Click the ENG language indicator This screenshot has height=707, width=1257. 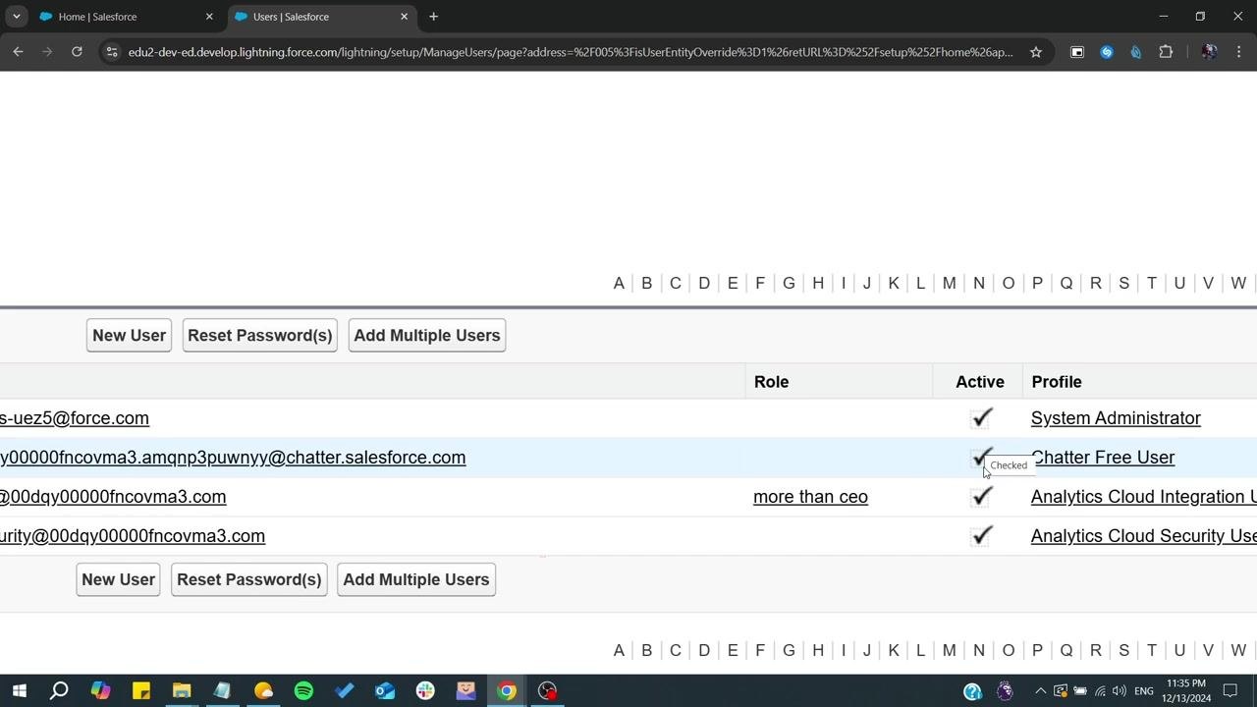1144,691
